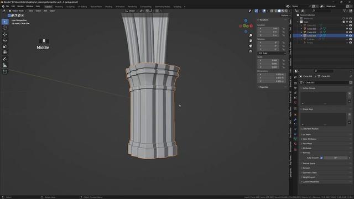Switch to the Modeling workspace tab

coord(59,7)
